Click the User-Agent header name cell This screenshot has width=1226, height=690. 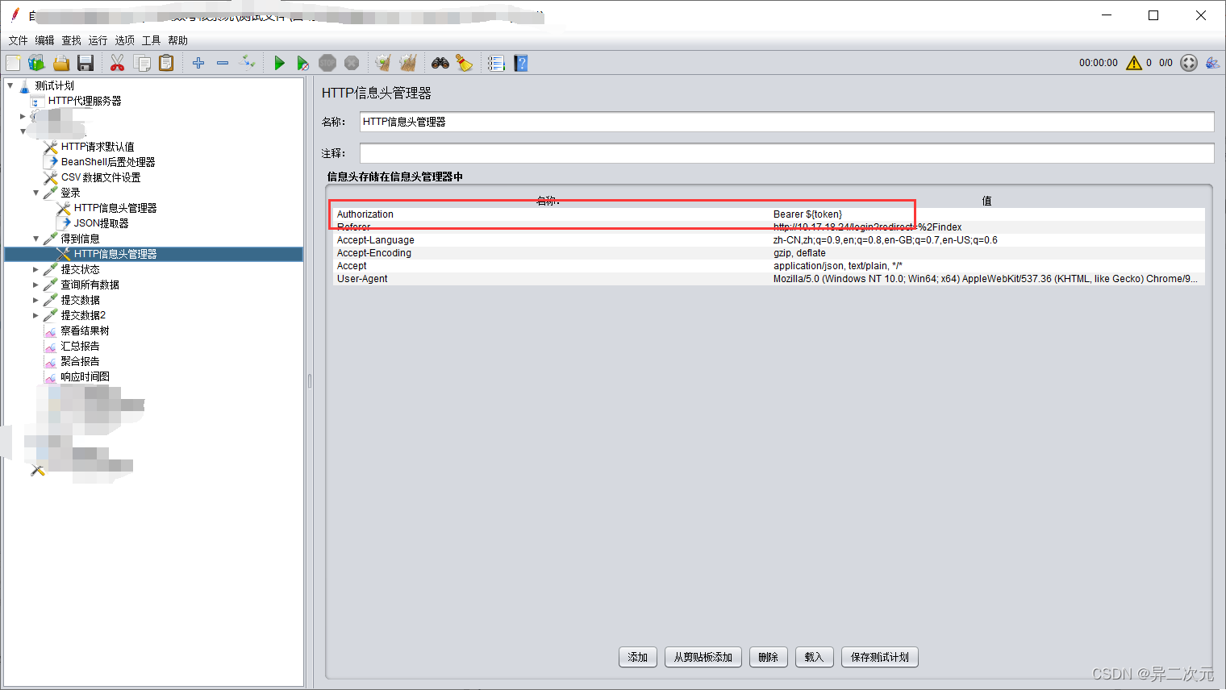[551, 279]
